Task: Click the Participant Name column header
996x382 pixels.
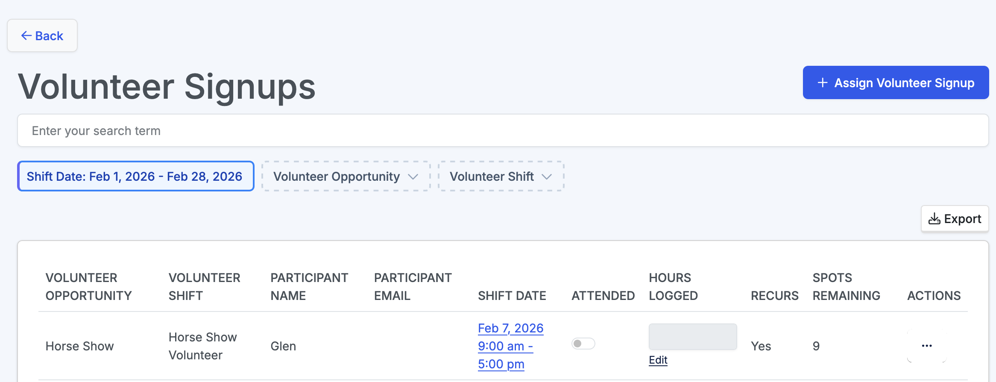Action: click(309, 287)
